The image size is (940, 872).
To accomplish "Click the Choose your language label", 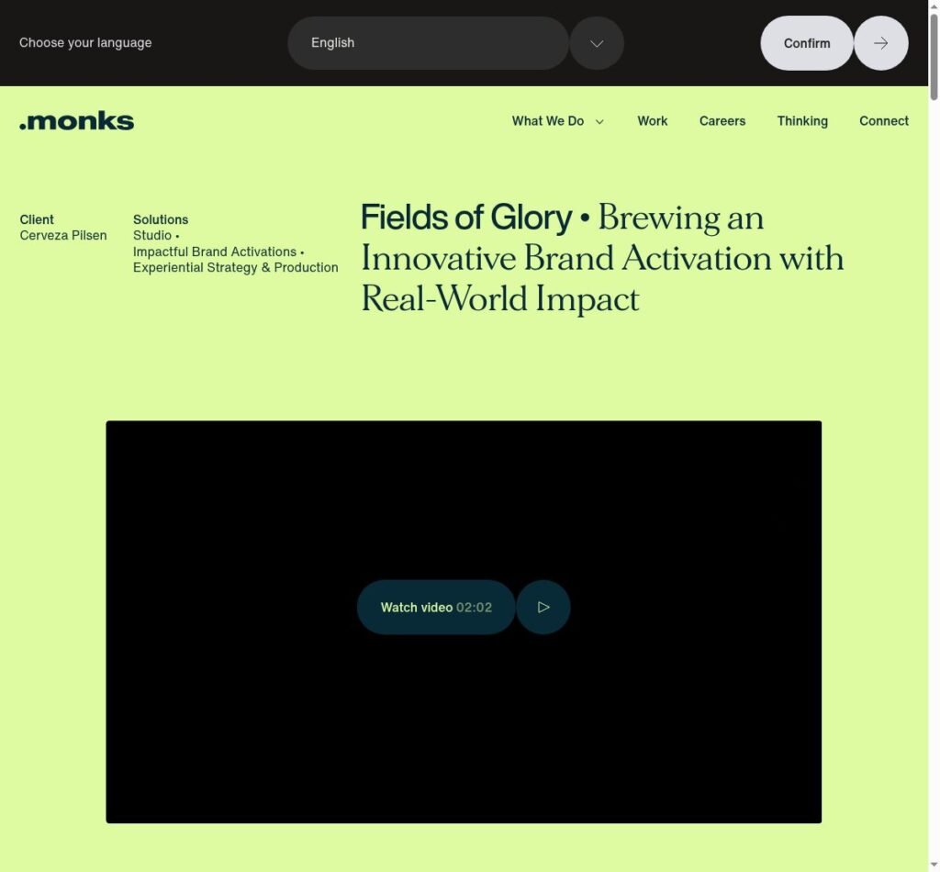I will point(85,43).
